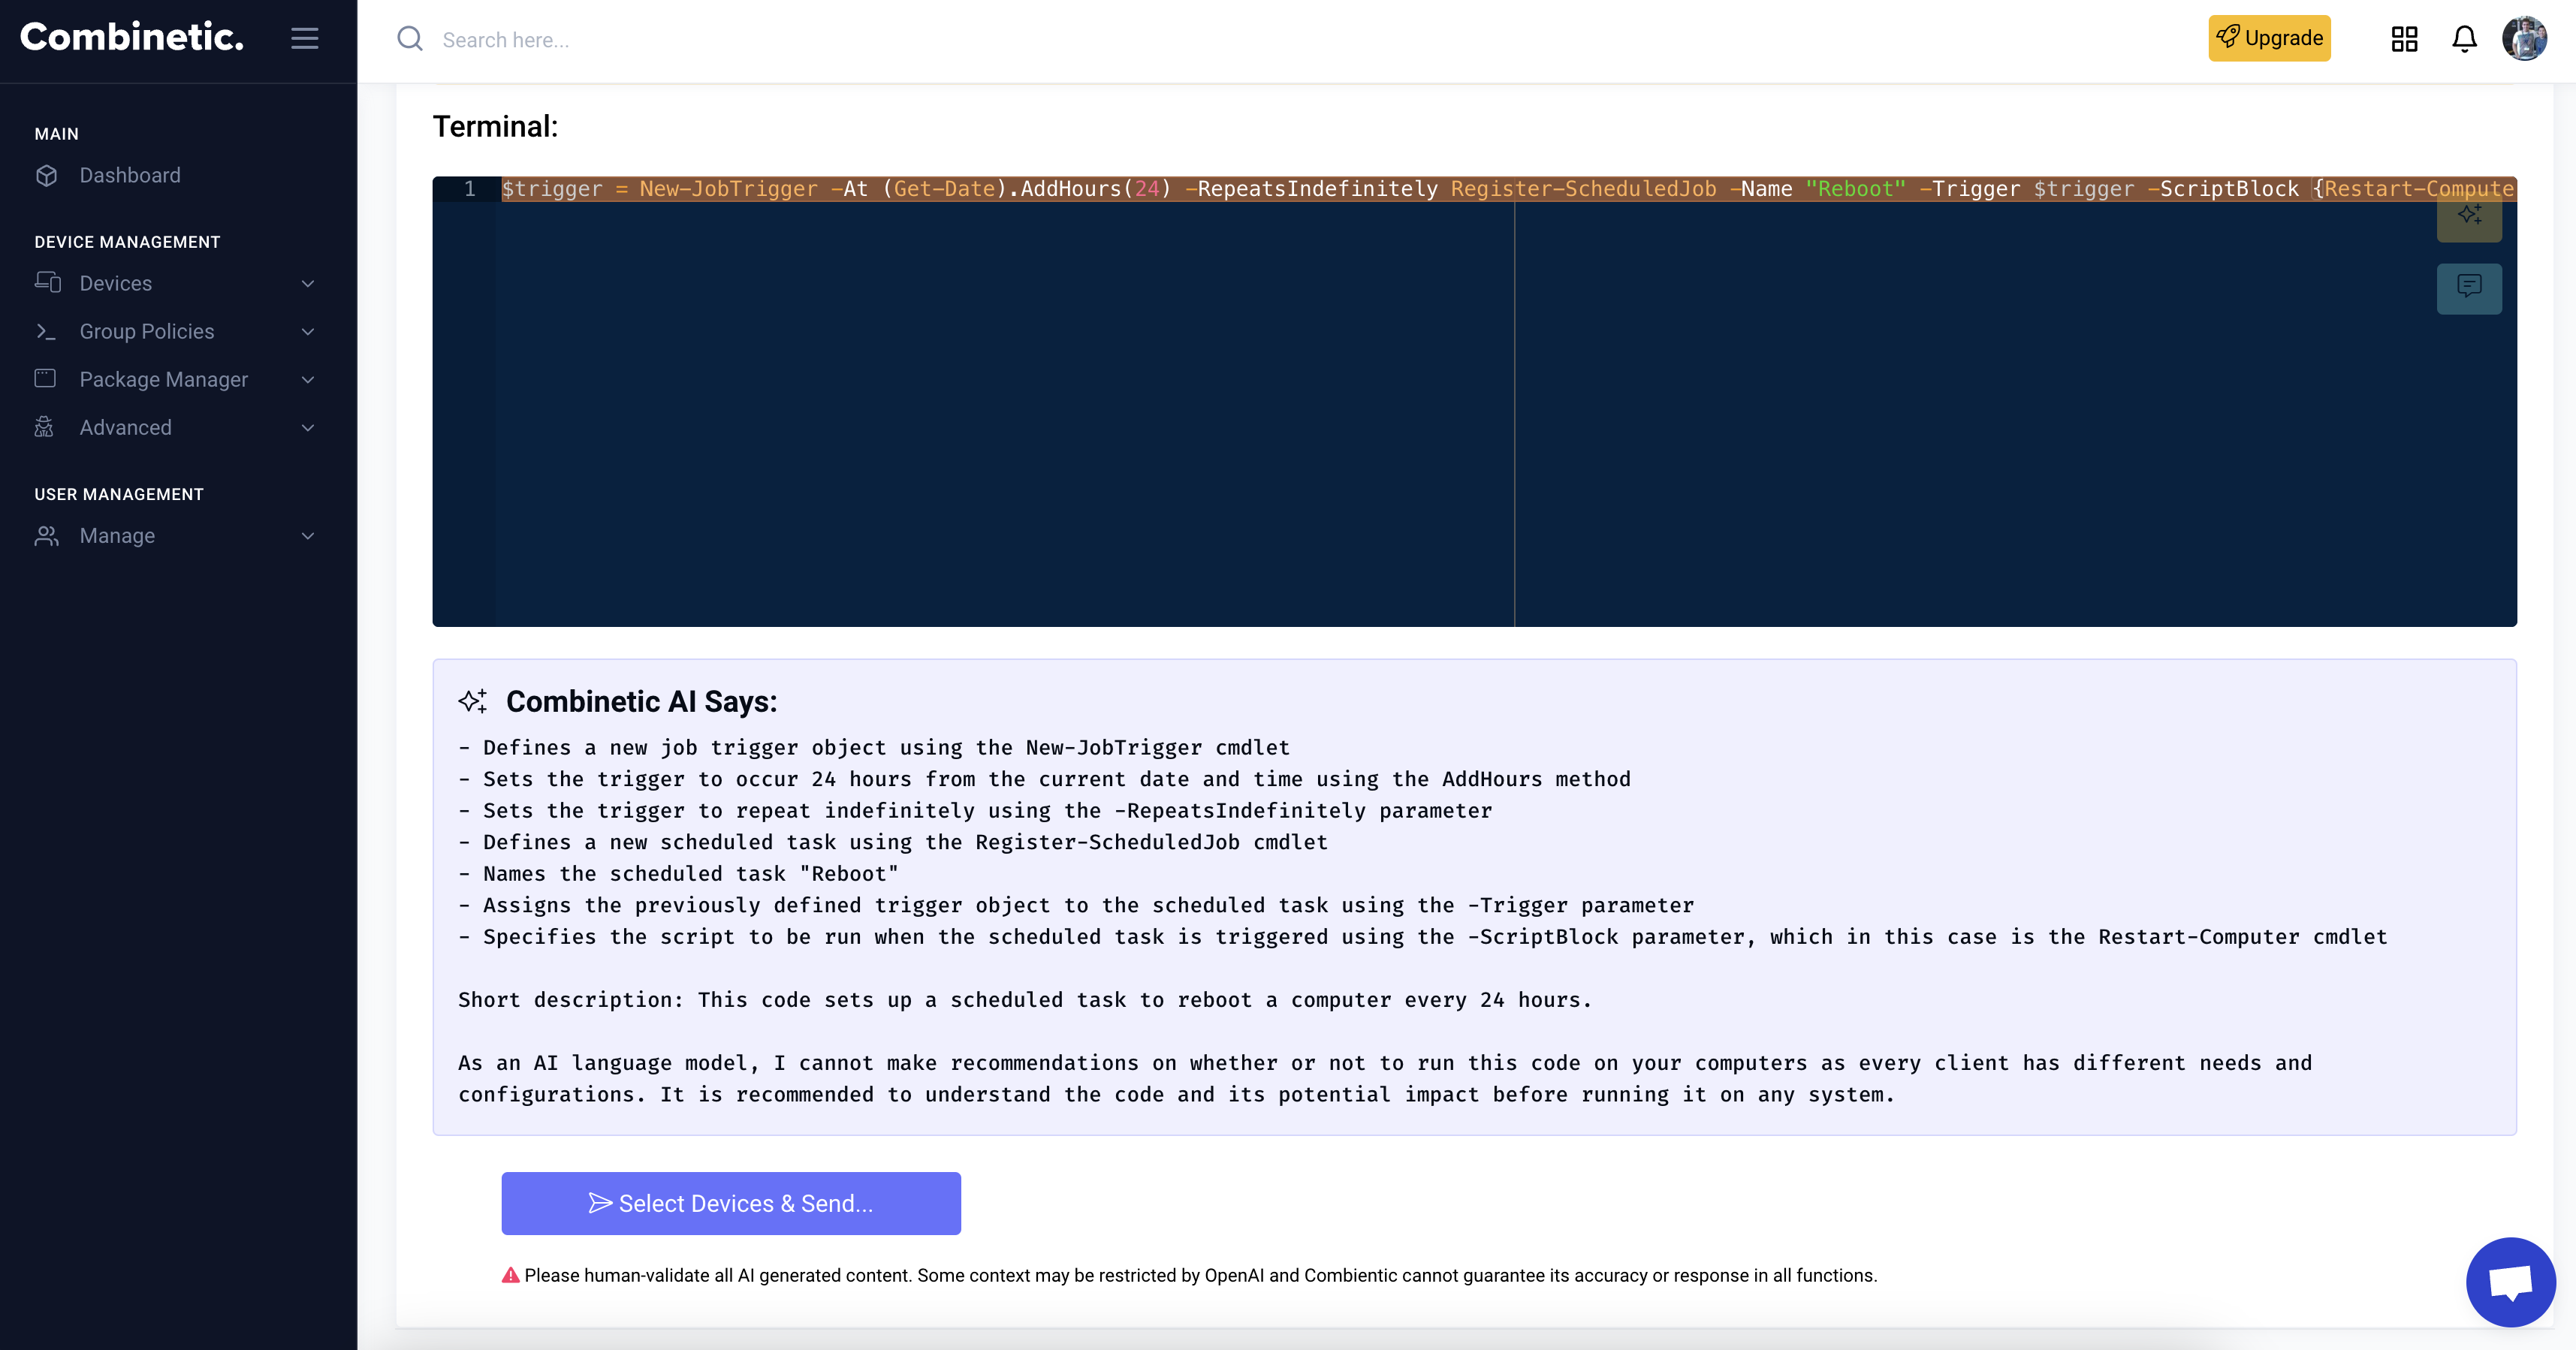Click the Advanced section icon

[x=44, y=427]
